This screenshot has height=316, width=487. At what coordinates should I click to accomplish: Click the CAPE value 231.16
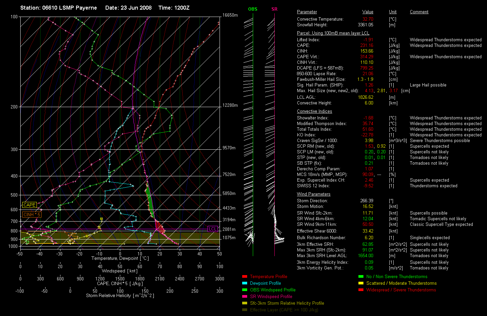tap(367, 46)
